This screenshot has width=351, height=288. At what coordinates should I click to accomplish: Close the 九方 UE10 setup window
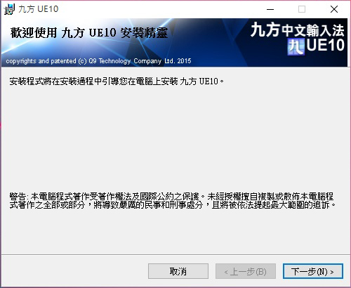(x=334, y=9)
